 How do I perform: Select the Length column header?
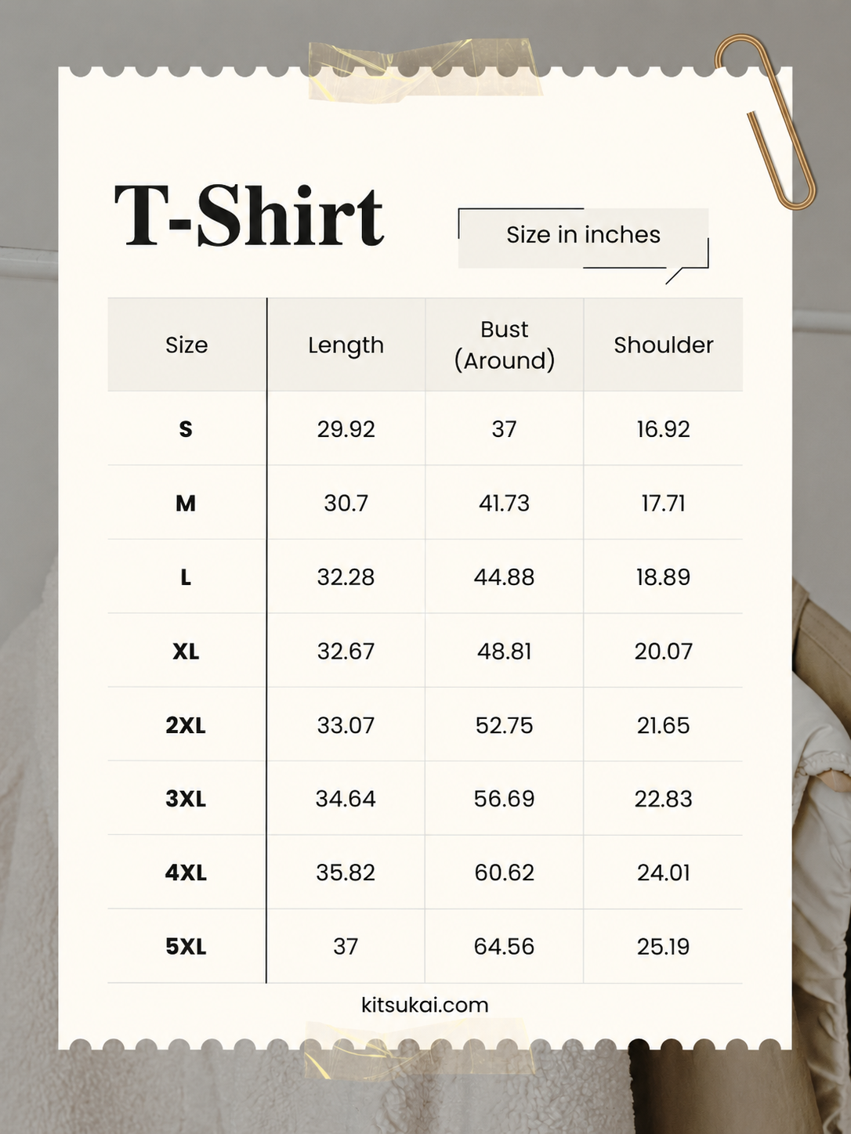[346, 345]
